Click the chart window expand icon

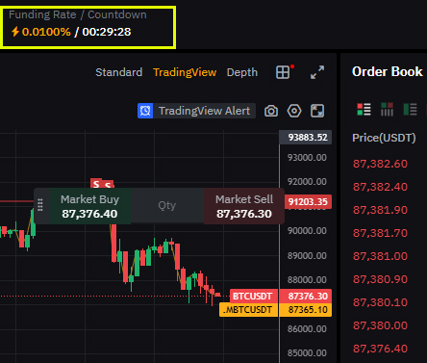[x=317, y=111]
